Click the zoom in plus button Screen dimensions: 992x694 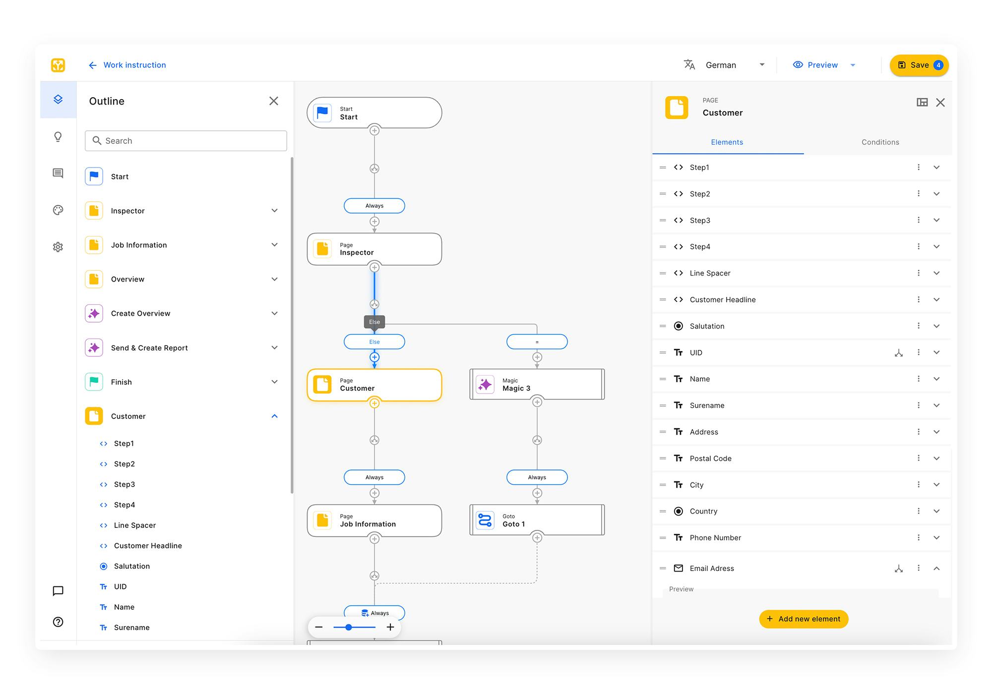(x=390, y=628)
